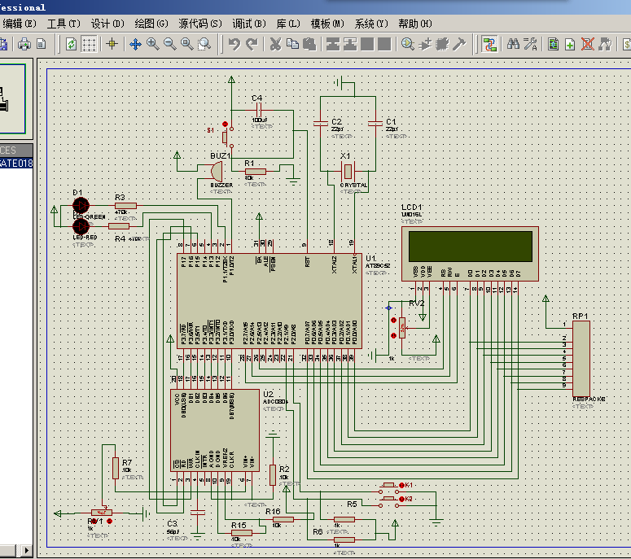Toggle the wire auto-router button
This screenshot has width=631, height=559.
point(490,44)
